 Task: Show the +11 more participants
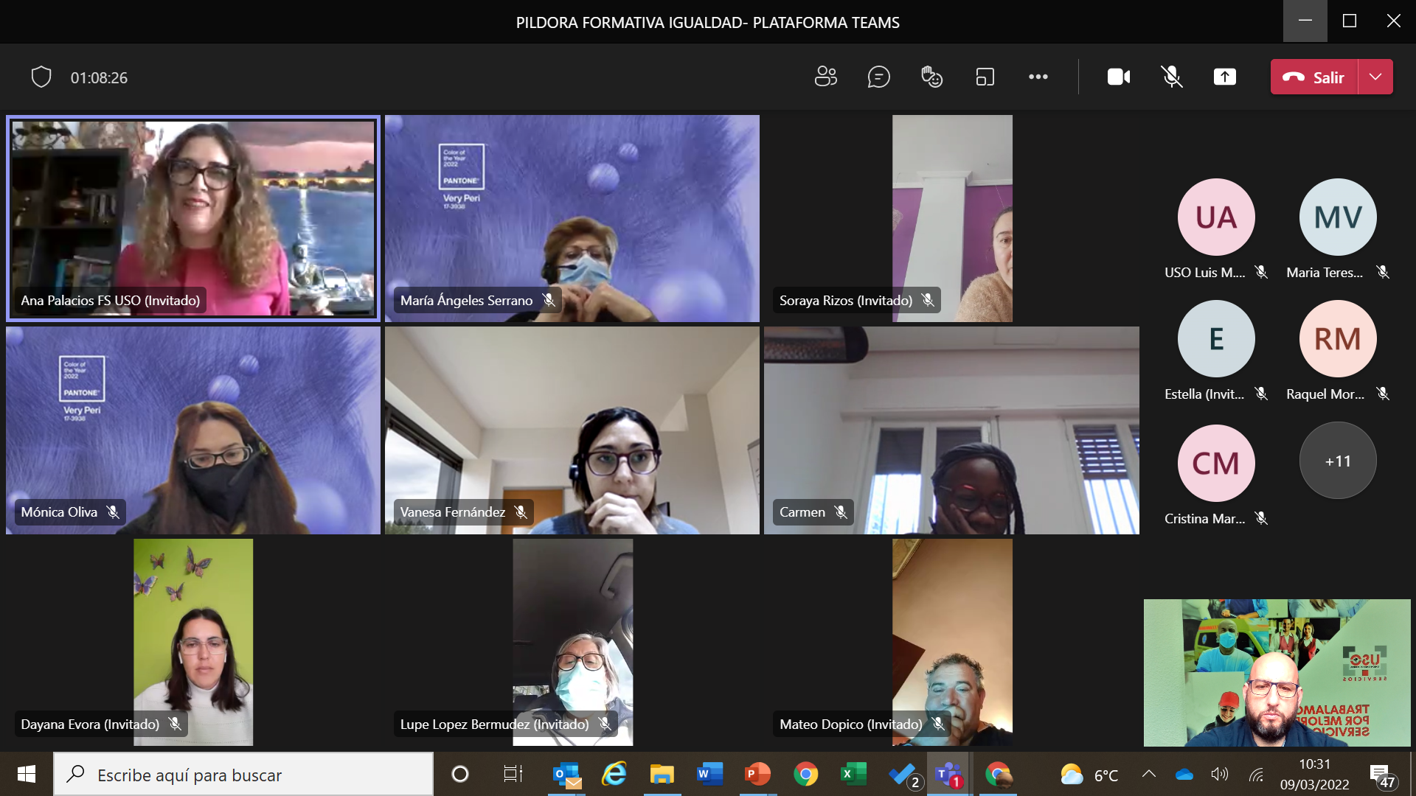point(1337,461)
